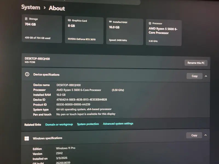The height and width of the screenshot is (164, 219).
Task: Click 'Speed: 2400 MHz' text
Action: pos(118,40)
